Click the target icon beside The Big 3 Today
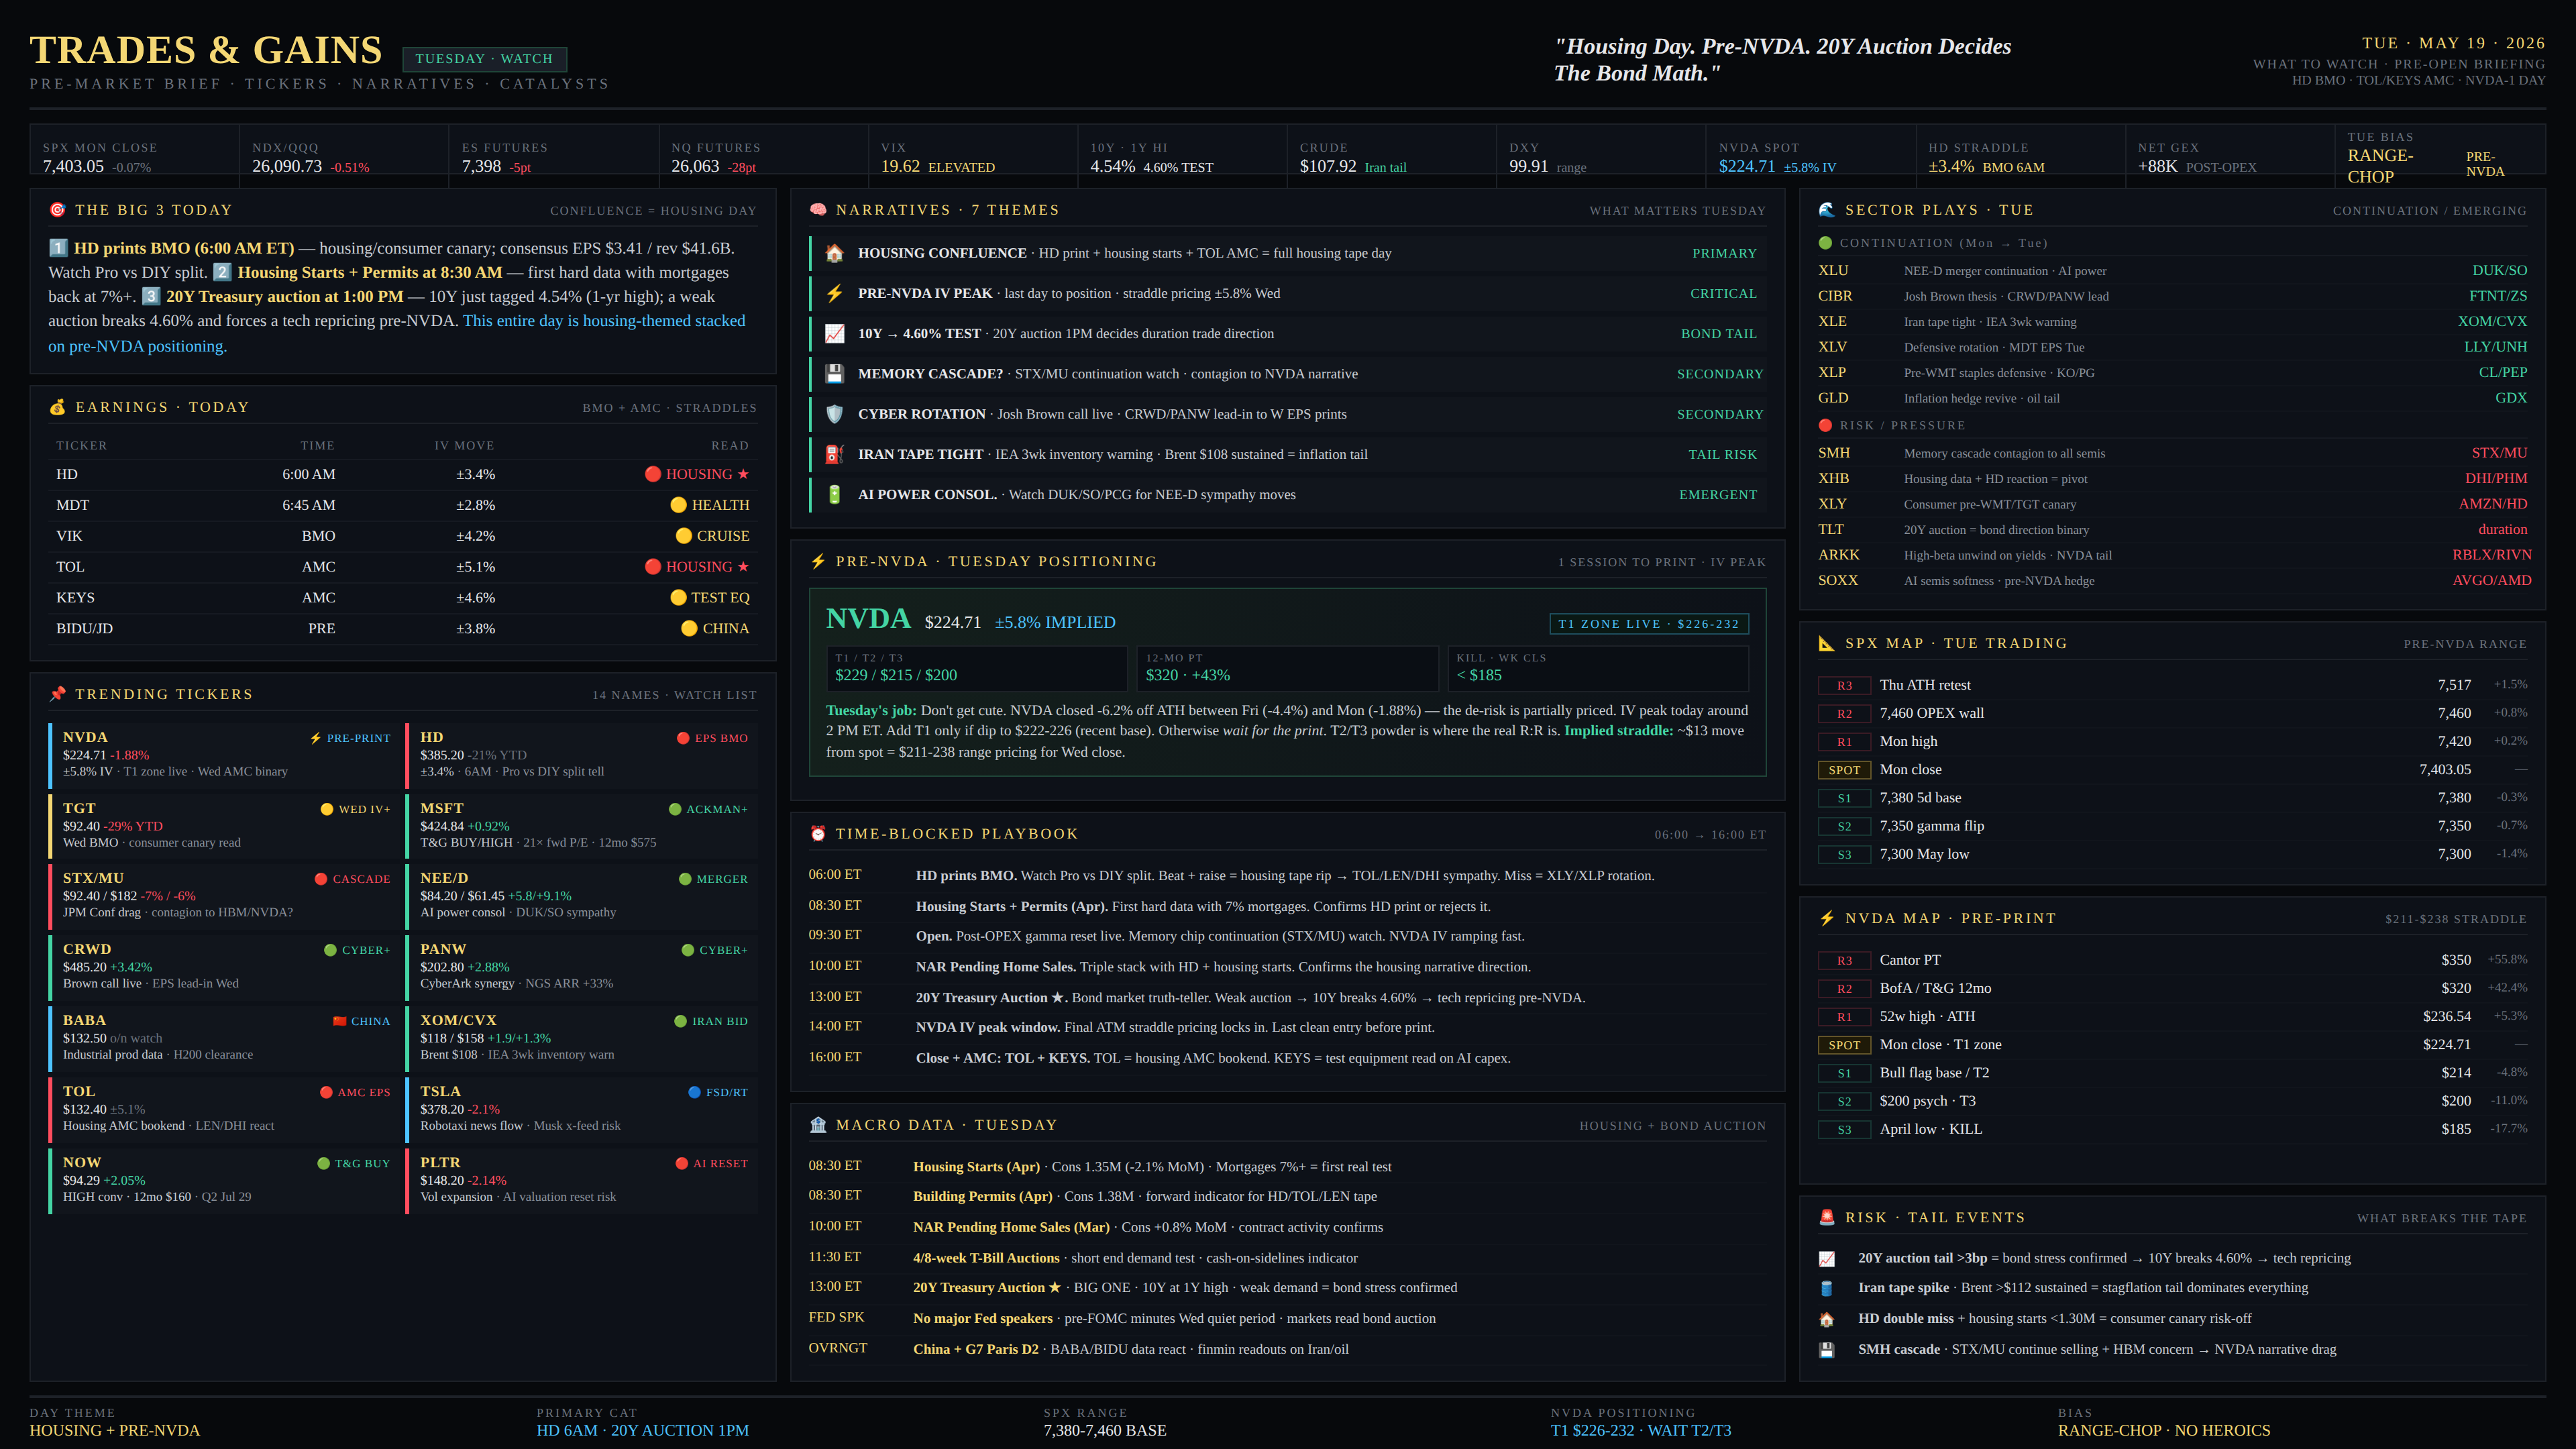Viewport: 2576px width, 1449px height. point(57,210)
